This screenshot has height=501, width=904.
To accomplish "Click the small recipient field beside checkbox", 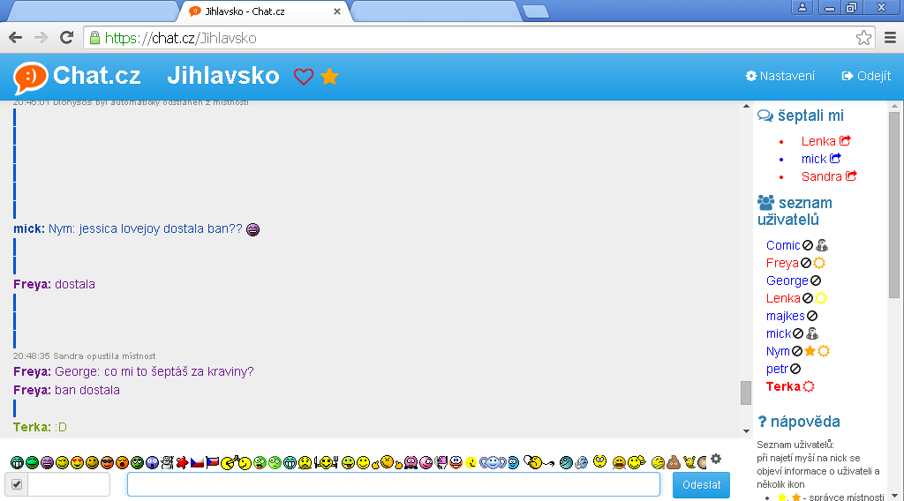I will click(x=69, y=484).
